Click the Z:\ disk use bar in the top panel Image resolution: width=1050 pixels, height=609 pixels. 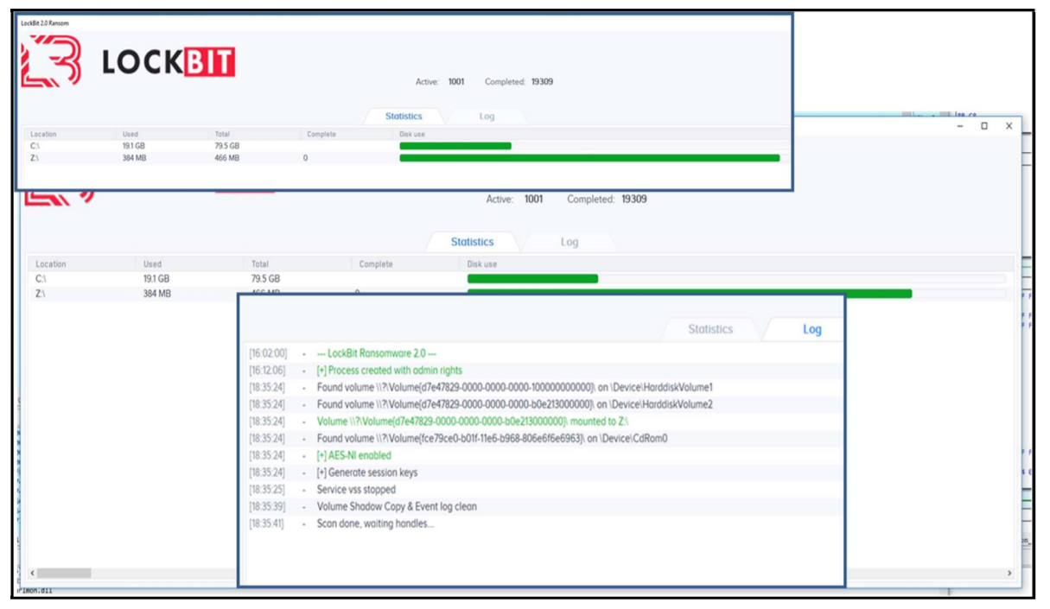589,158
